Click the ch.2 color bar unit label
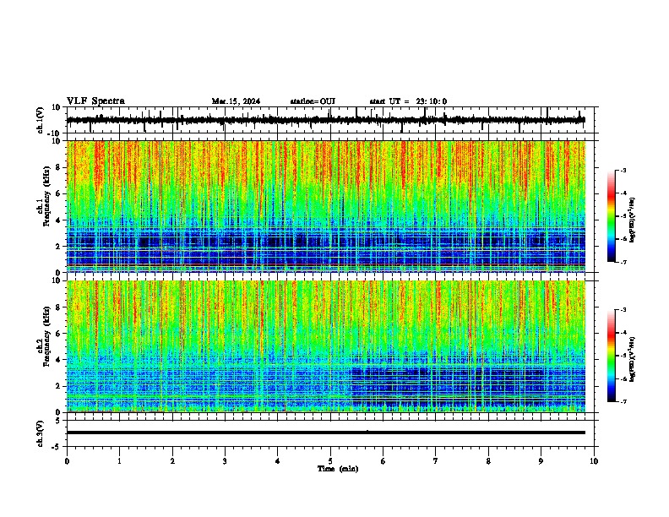This screenshot has height=517, width=669. click(x=633, y=359)
